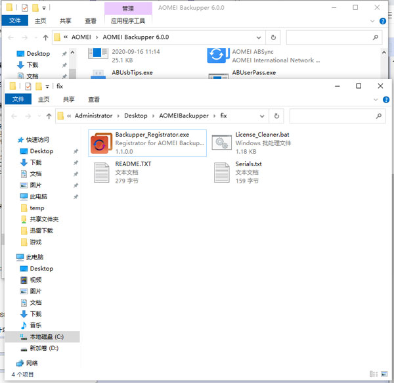Open 应用程序工具 tab in AOMEI Backupper window
The height and width of the screenshot is (383, 394).
[128, 21]
